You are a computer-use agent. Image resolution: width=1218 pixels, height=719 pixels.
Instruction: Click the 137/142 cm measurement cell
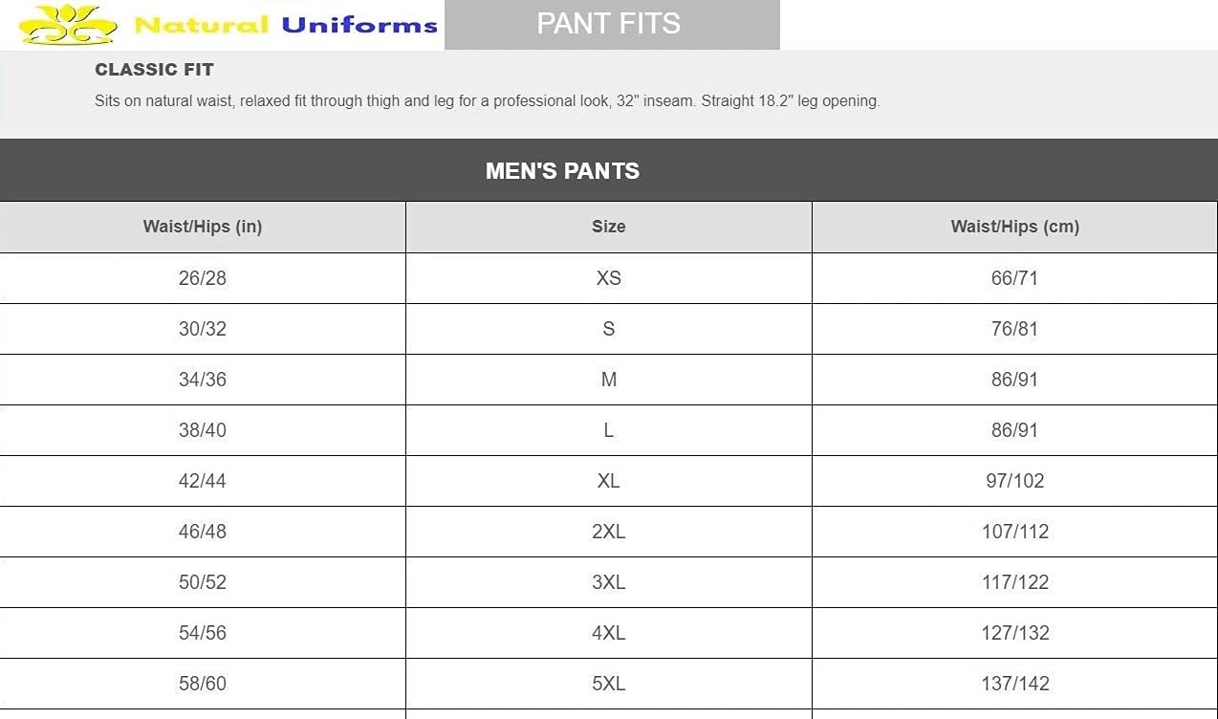coord(1014,684)
